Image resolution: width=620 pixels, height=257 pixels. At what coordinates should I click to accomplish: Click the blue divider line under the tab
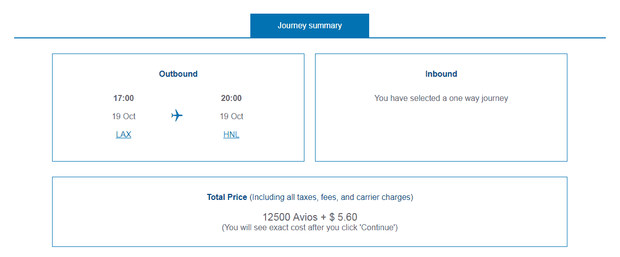(309, 38)
